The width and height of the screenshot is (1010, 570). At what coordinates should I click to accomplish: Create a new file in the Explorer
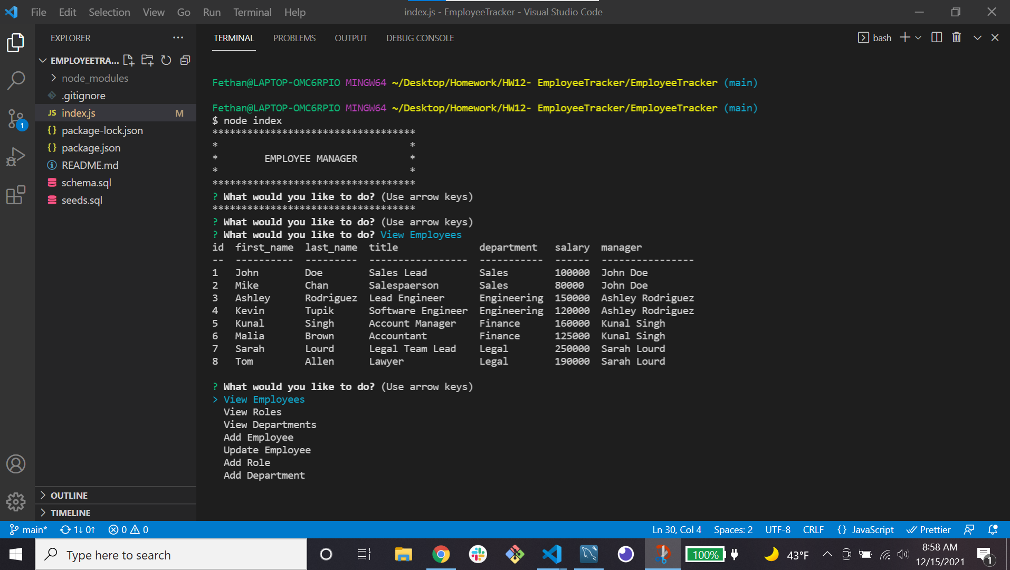click(x=128, y=60)
